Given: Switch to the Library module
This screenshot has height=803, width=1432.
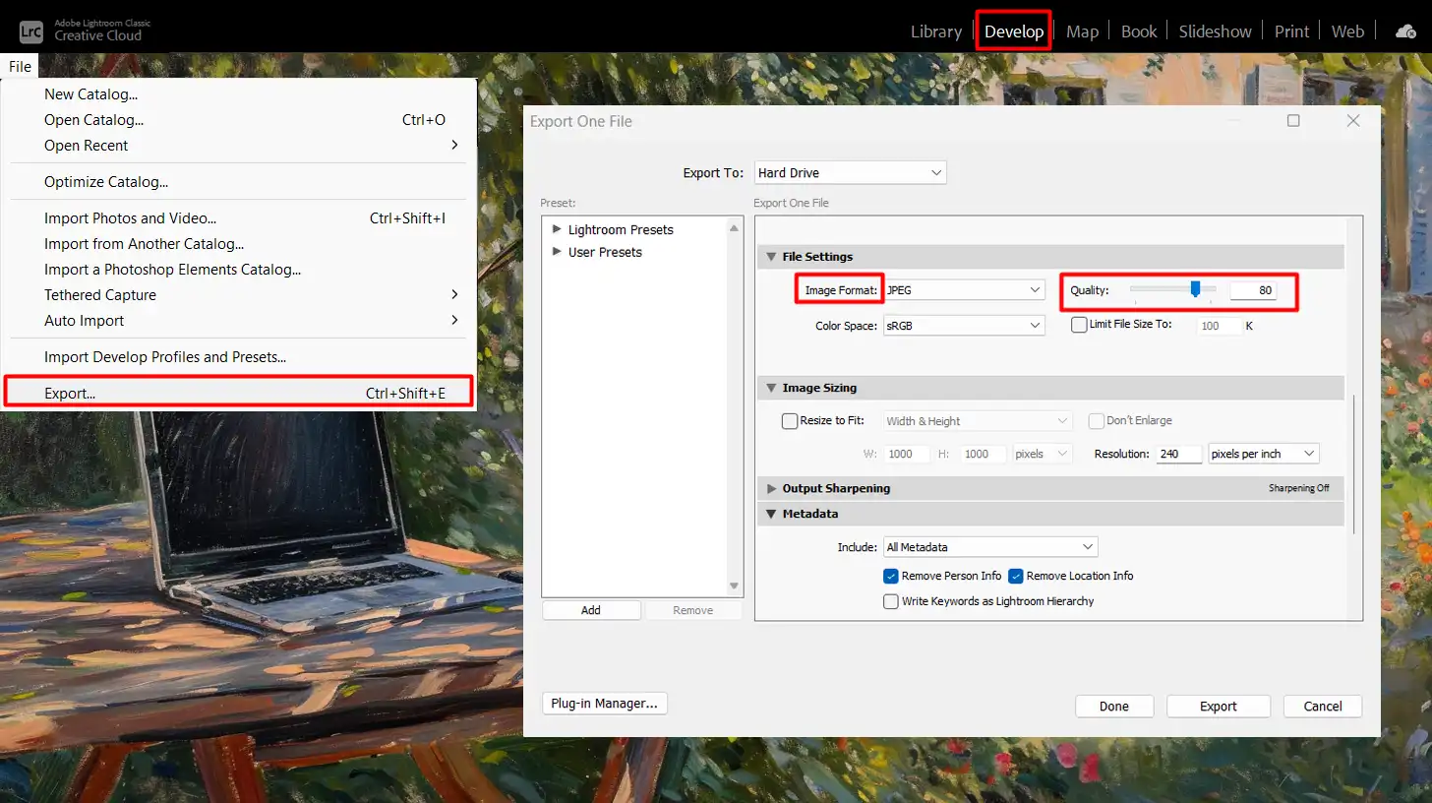Looking at the screenshot, I should point(935,31).
